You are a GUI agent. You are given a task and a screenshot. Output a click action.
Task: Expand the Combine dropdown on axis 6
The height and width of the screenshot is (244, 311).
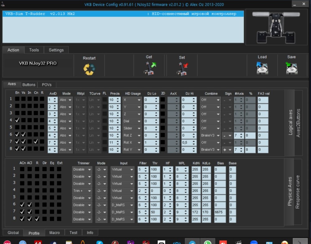(210, 135)
